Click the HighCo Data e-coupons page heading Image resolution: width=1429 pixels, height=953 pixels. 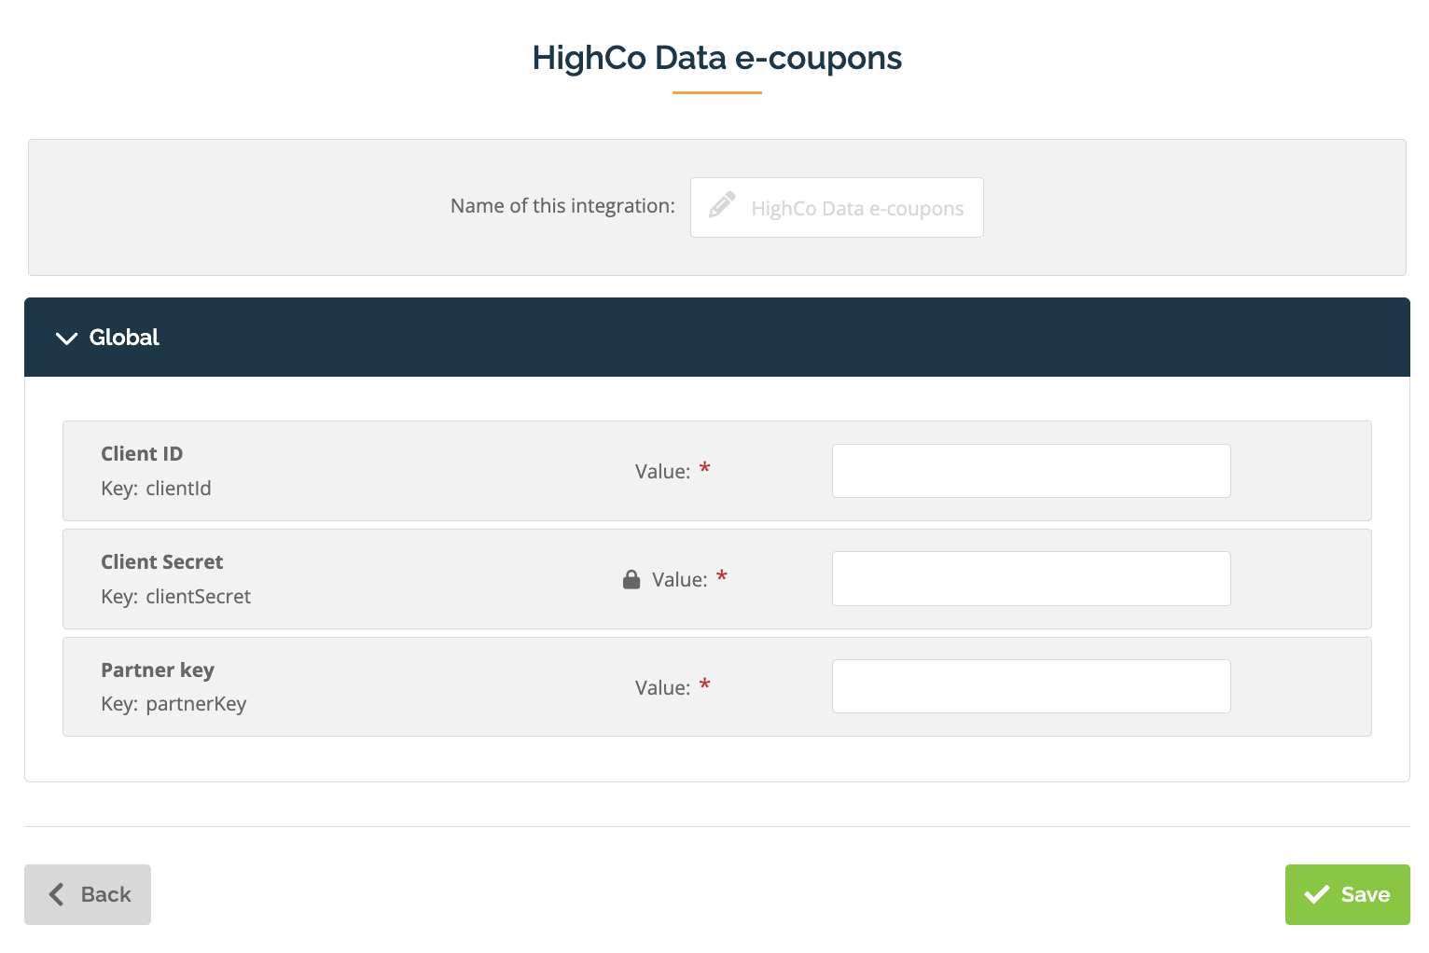[716, 58]
